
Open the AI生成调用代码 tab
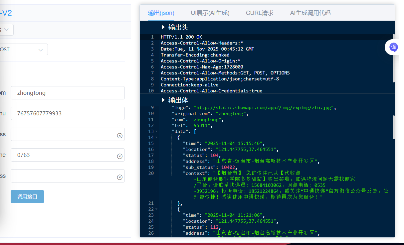coord(310,13)
